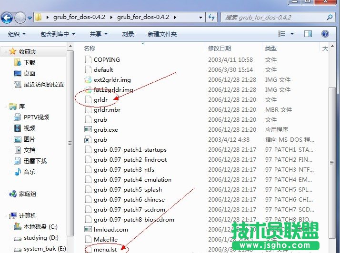Click first grub_for_dos-0.4.2 breadcrumb segment
The width and height of the screenshot is (340, 253).
[79, 17]
